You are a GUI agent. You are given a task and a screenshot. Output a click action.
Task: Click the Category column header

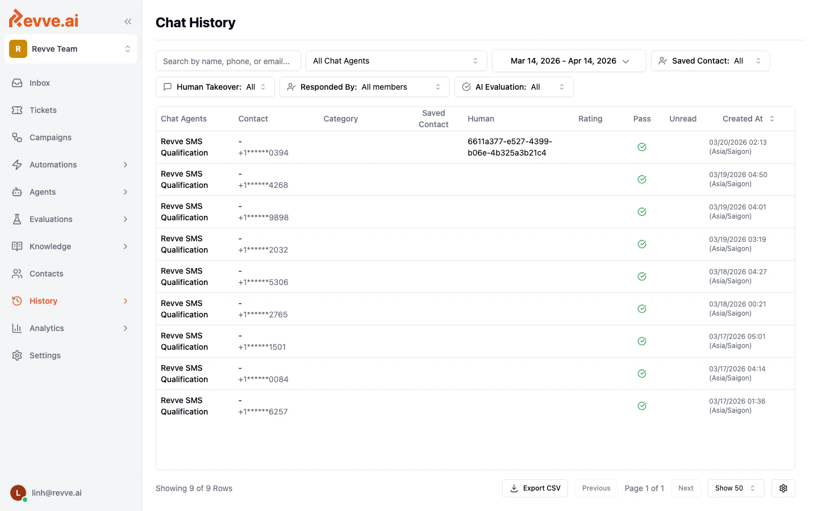coord(341,119)
